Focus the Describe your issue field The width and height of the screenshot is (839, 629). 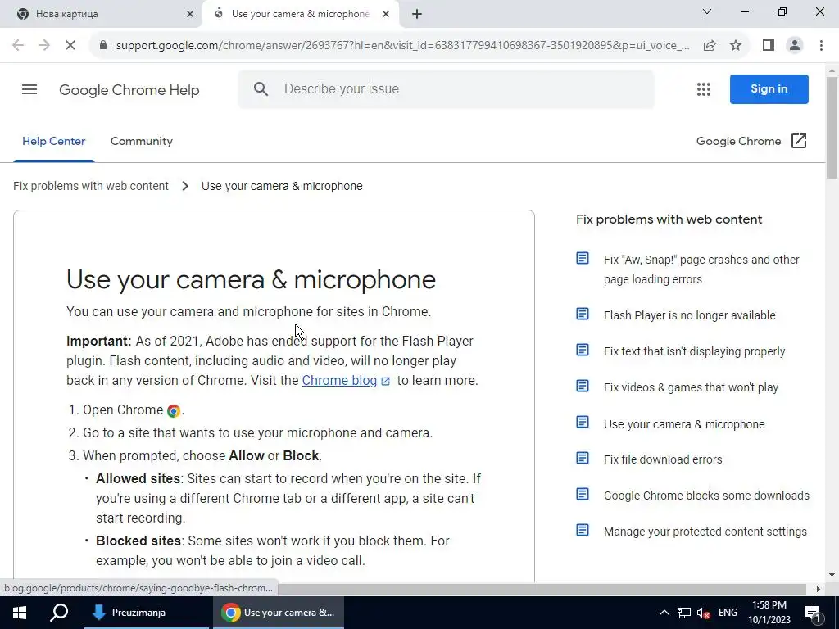click(x=447, y=89)
